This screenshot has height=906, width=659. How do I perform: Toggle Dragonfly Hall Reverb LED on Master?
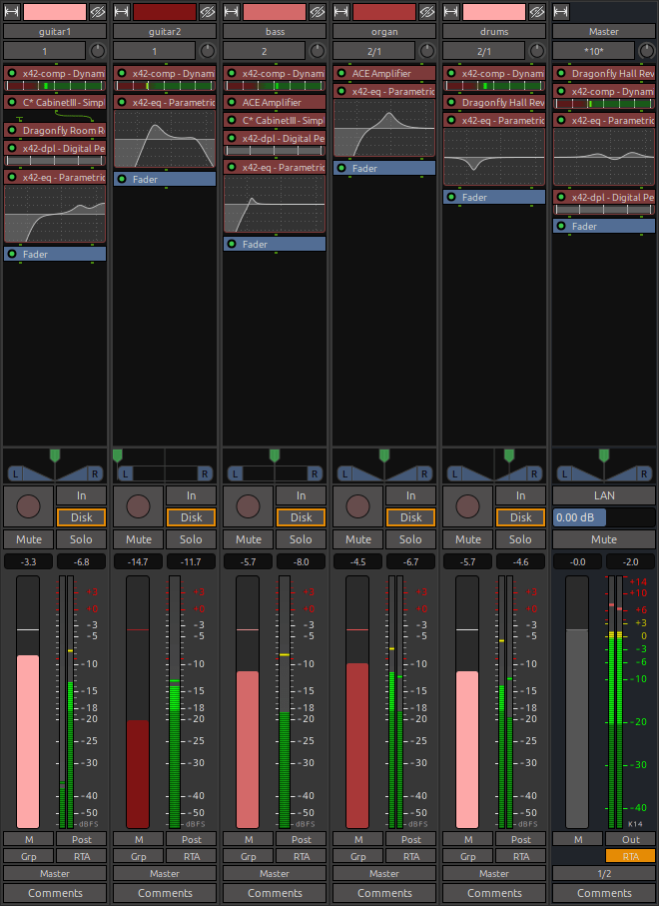coord(561,74)
